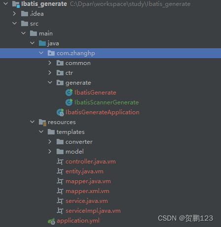221x227 pixels.
Task: Collapse the Ibatis_generate project root
Action: click(x=6, y=3)
